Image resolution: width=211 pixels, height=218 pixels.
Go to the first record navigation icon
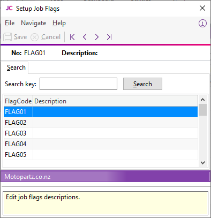tap(72, 37)
